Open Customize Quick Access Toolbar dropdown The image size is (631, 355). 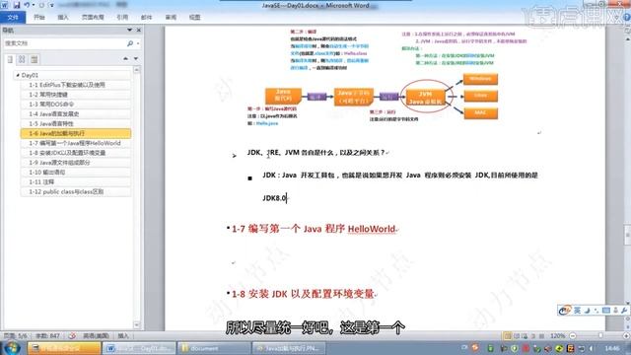[52, 5]
